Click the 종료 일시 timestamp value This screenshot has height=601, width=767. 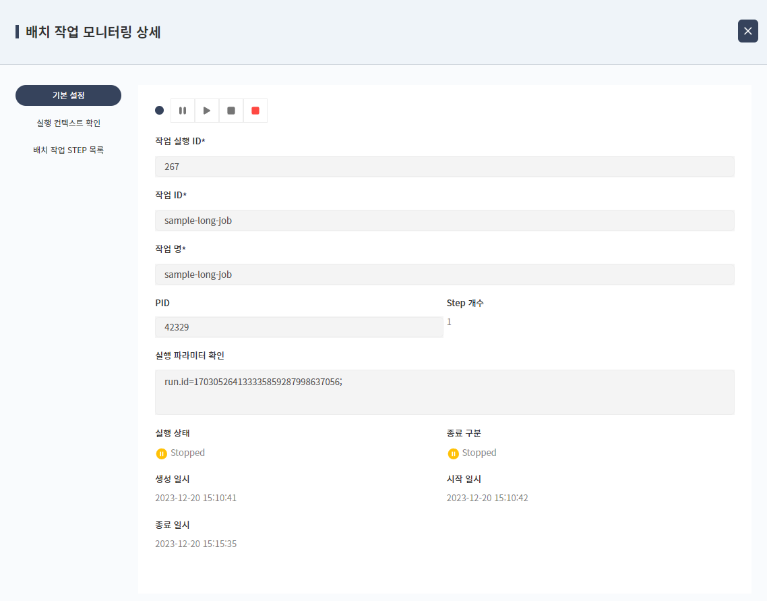195,544
